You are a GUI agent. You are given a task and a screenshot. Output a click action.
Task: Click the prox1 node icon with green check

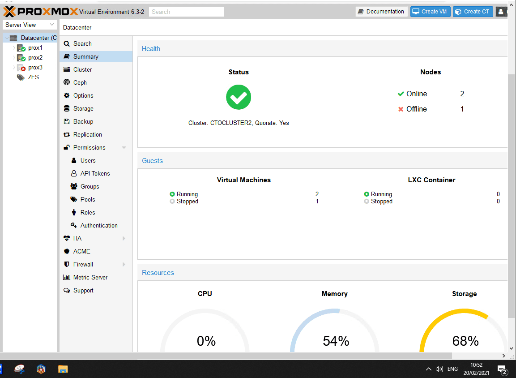tap(21, 48)
